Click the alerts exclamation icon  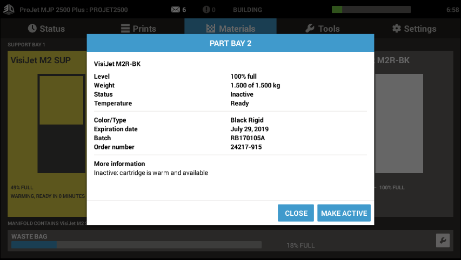206,10
